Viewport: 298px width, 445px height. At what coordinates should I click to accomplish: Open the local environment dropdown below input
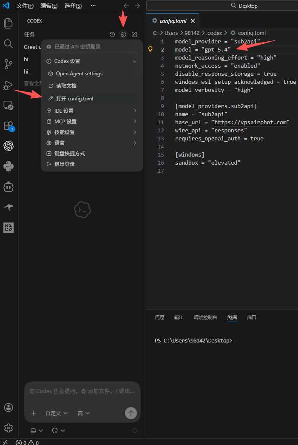(x=37, y=431)
